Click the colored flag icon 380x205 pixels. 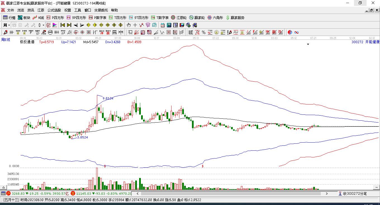[55, 25]
